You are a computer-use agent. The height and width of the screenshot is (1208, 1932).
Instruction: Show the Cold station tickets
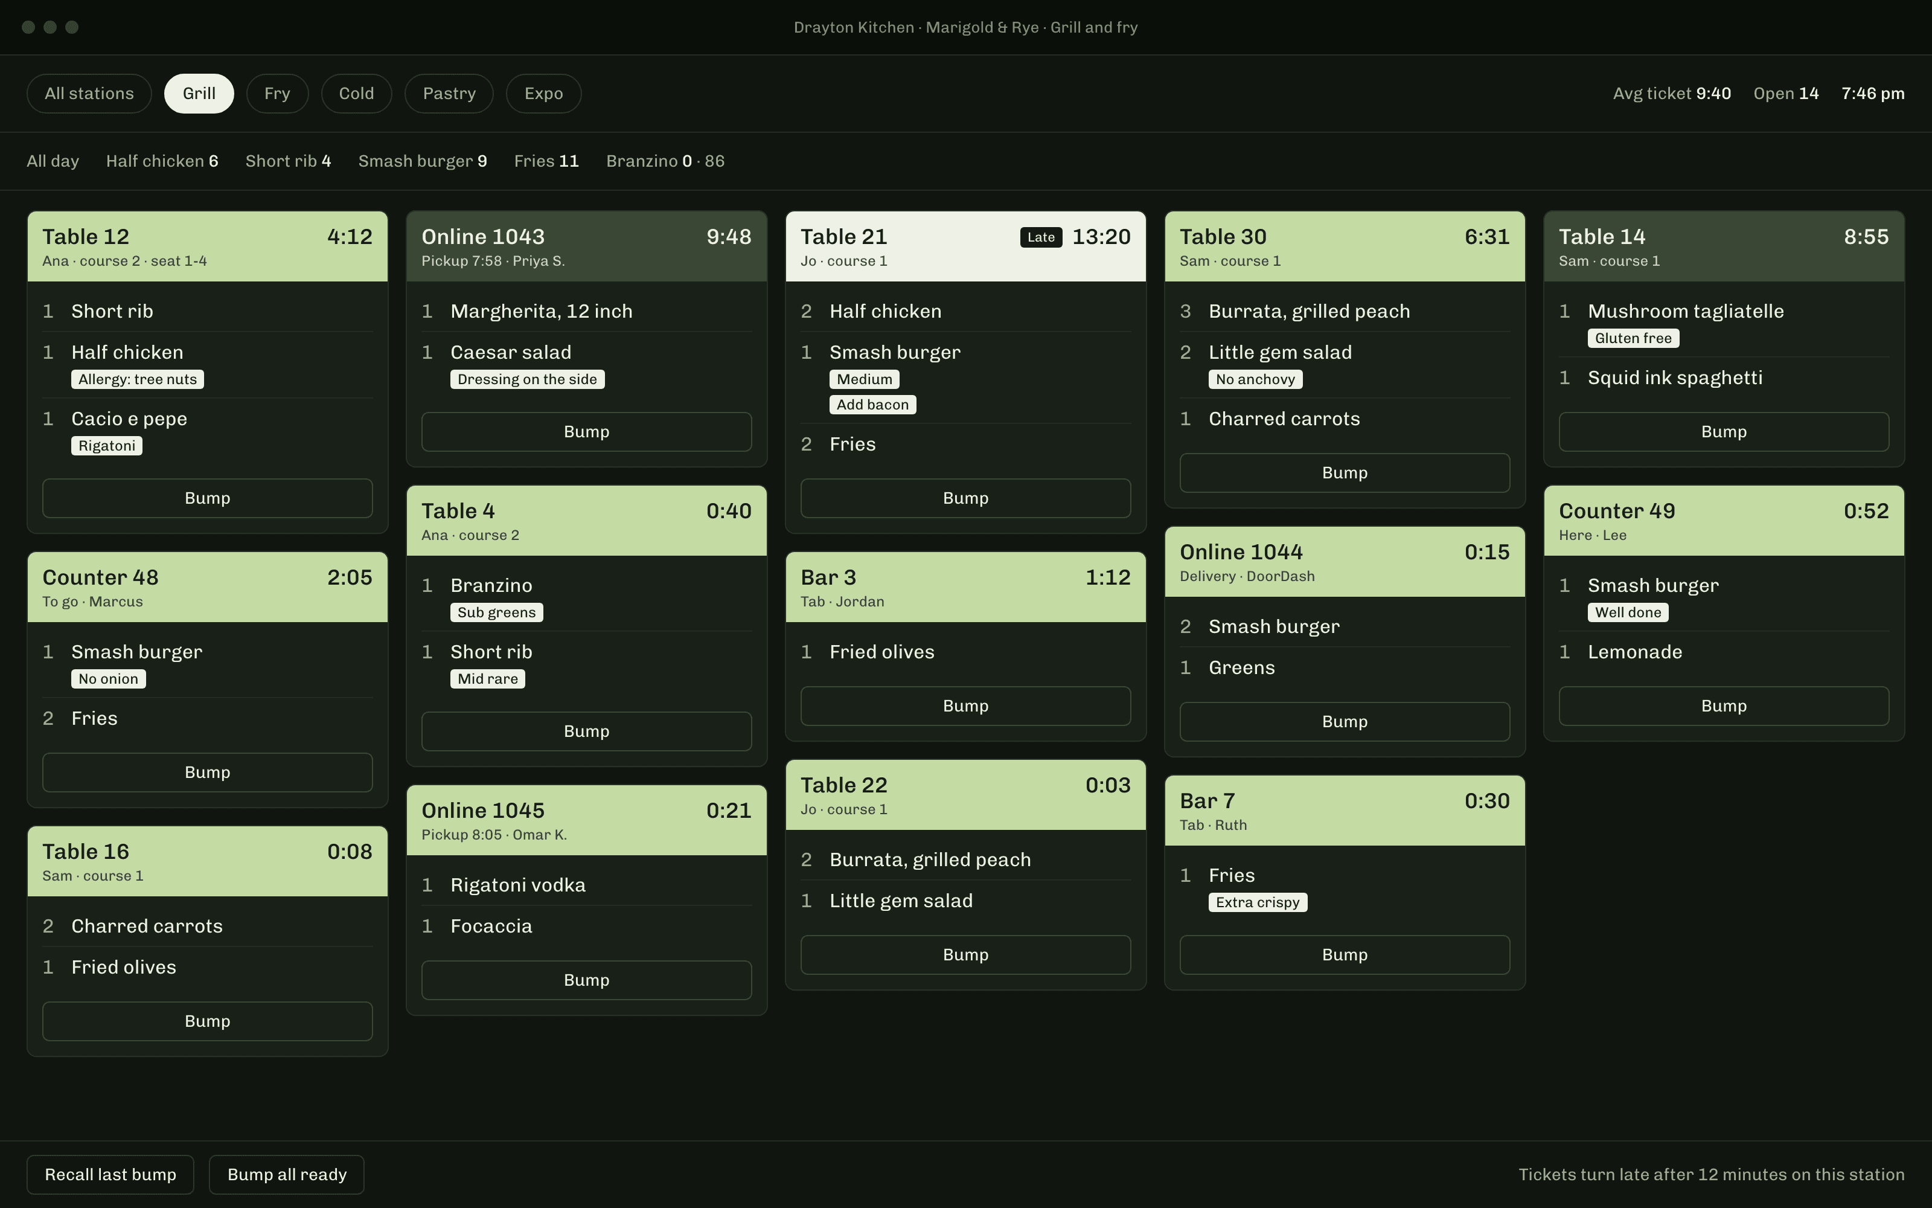(x=356, y=94)
